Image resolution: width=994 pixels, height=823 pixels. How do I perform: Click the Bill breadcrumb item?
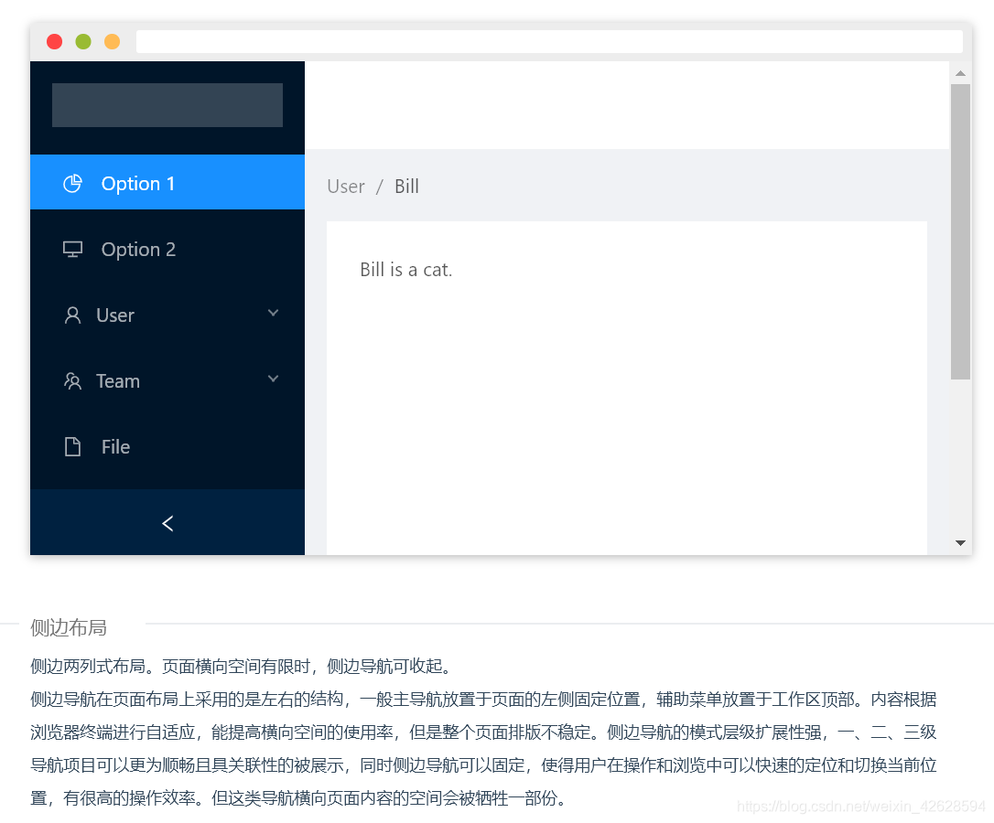(406, 187)
